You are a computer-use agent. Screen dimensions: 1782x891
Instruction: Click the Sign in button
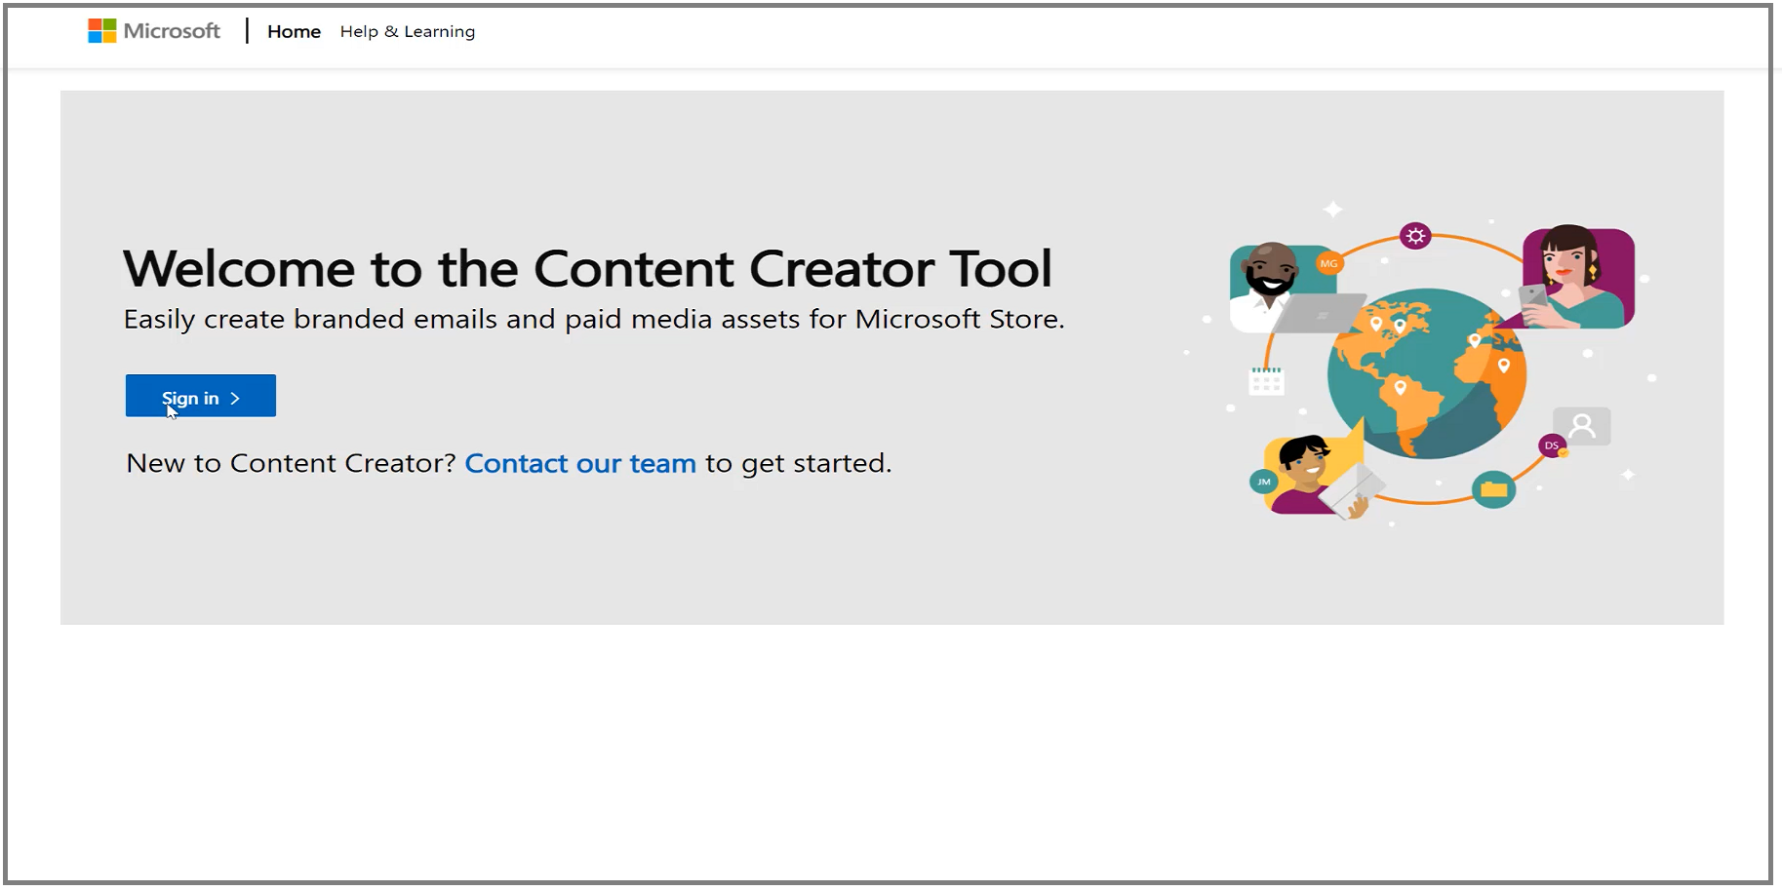point(201,396)
